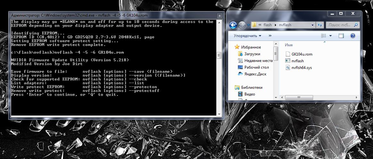The height and width of the screenshot is (159, 373).
Task: Click 'Modified Version by Joe Dirt' text
Action: 47,64
